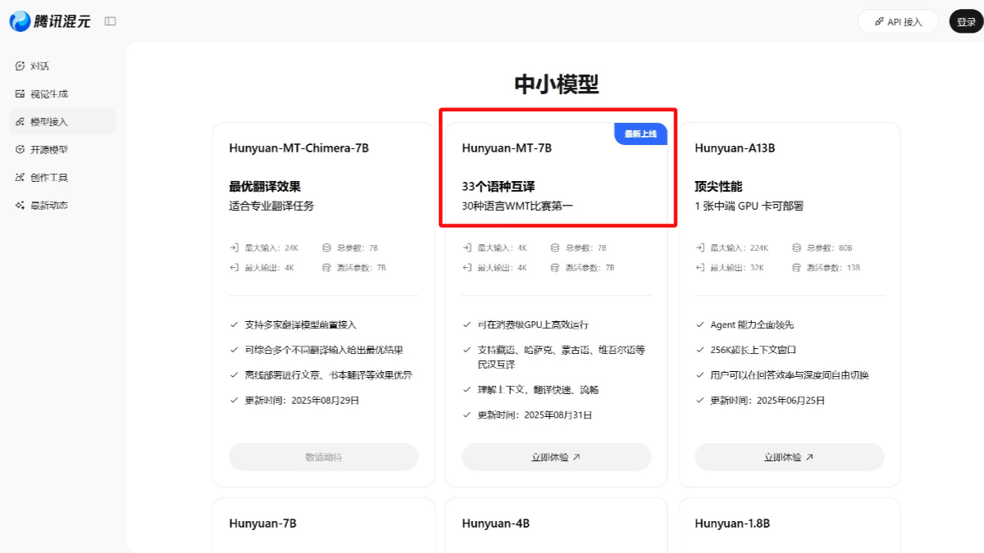Click the Tencent Hunyuan logo
The image size is (984, 553).
point(51,21)
